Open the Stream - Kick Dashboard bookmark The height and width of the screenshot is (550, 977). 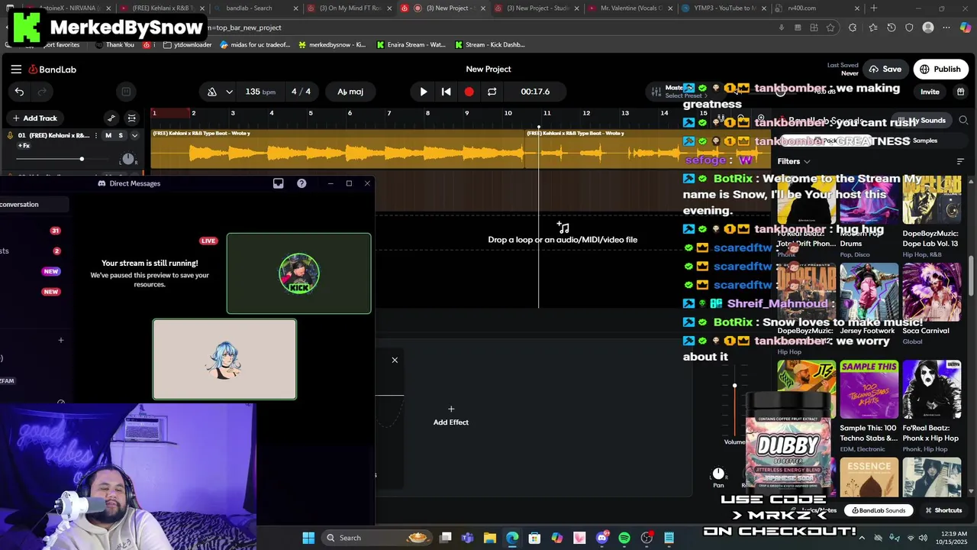[489, 45]
